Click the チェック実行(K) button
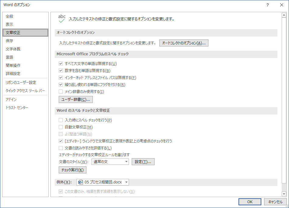289x208 pixels. tap(72, 170)
